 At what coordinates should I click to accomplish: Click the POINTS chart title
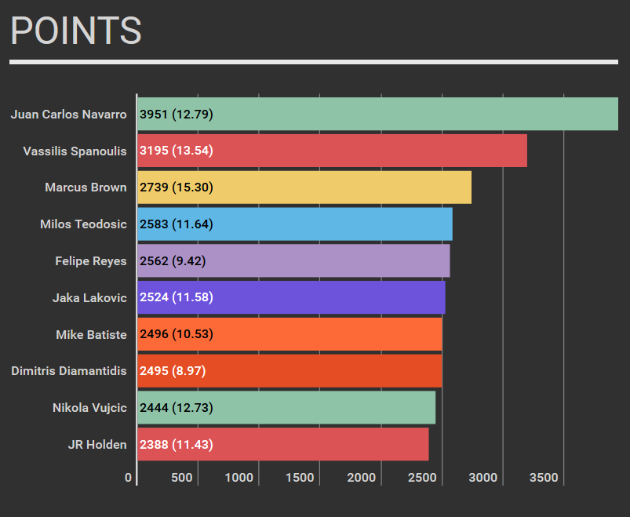[x=76, y=31]
